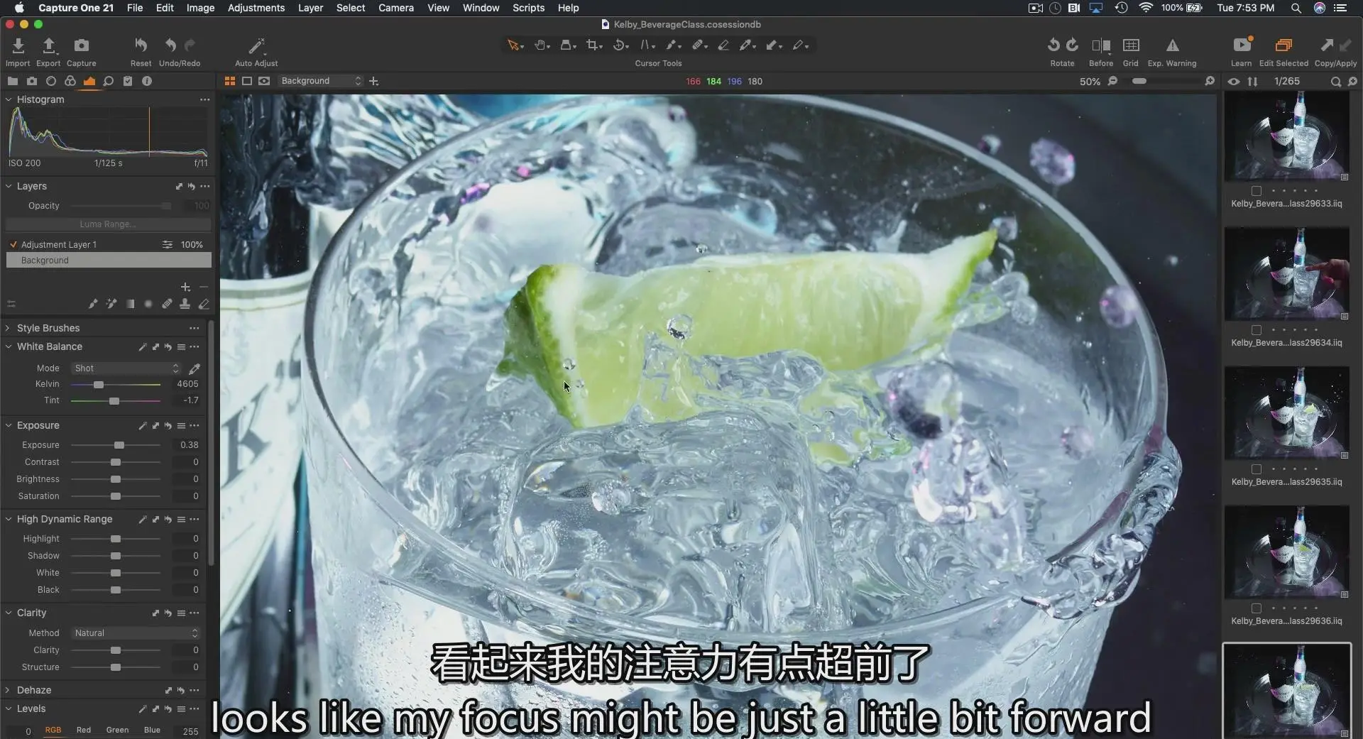
Task: Open the Capture camera icon
Action: tap(81, 46)
